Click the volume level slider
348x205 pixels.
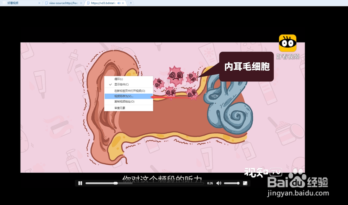click(x=231, y=183)
